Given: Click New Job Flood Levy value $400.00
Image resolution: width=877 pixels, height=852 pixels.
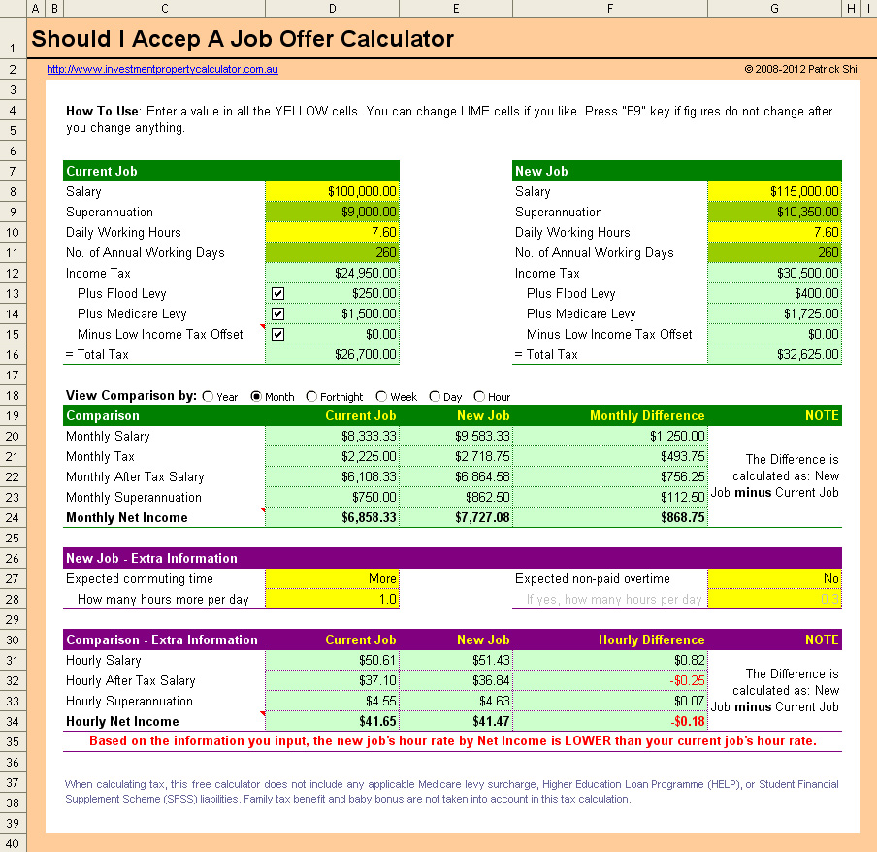Looking at the screenshot, I should (x=774, y=294).
